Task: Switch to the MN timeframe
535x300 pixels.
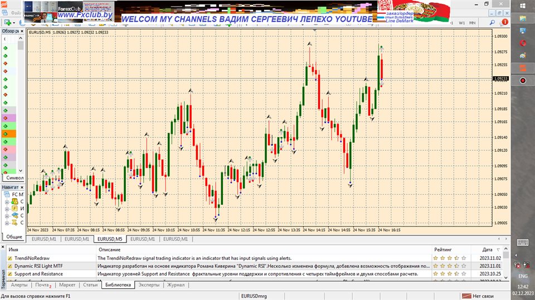Action: 472,23
